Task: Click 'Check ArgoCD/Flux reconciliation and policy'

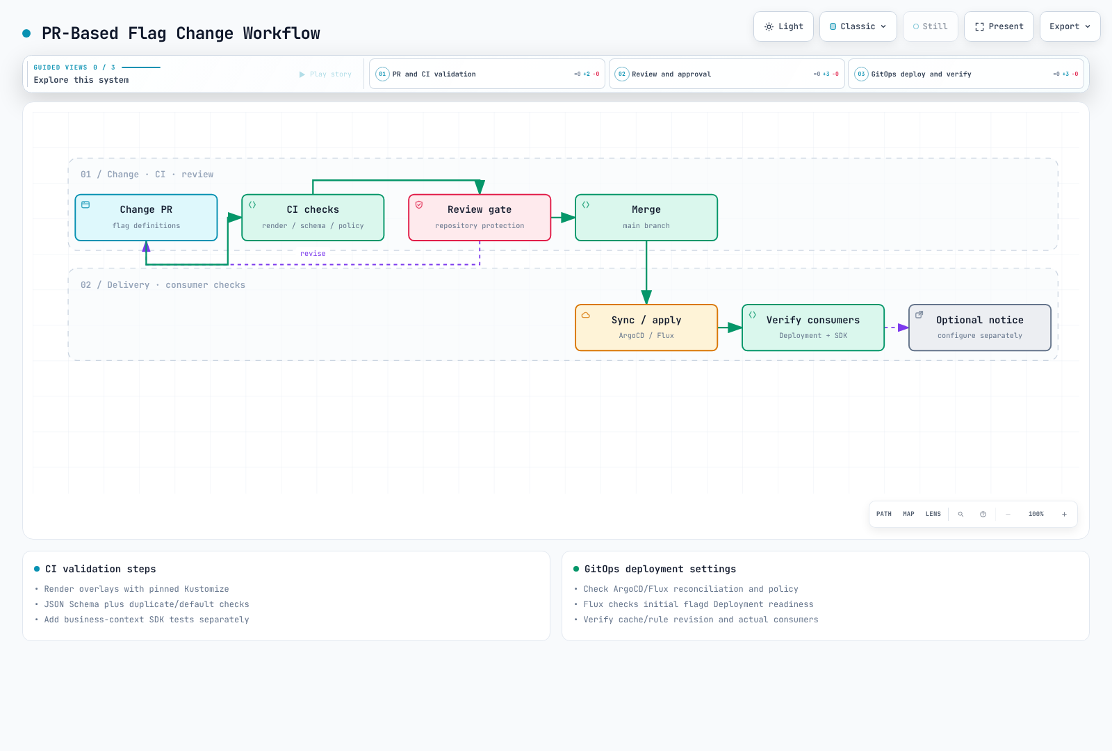Action: click(x=691, y=589)
